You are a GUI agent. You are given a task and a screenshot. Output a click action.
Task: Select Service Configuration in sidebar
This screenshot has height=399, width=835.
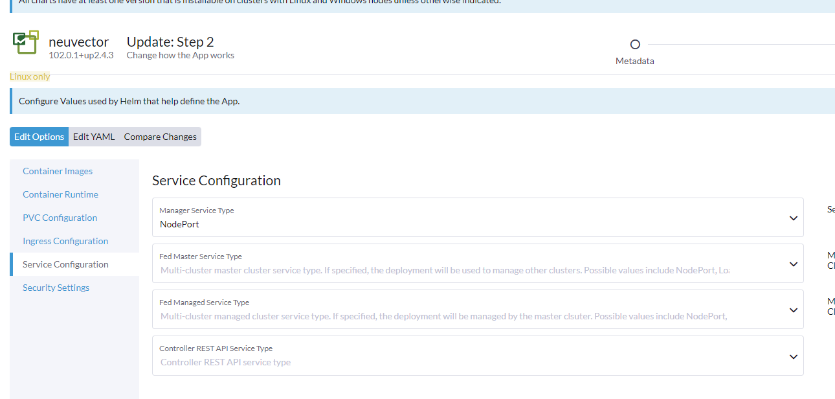pyautogui.click(x=65, y=264)
